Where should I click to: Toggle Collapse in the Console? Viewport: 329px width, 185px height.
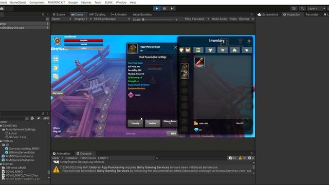tap(71, 158)
